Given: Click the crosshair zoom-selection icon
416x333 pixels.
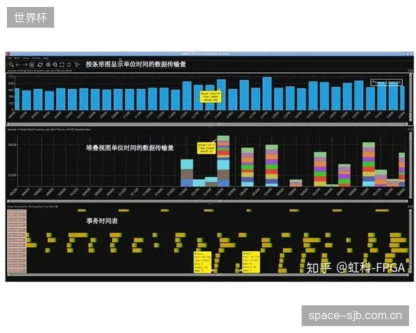Looking at the screenshot, I should 69,65.
